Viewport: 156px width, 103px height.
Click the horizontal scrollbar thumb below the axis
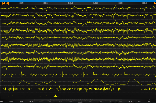(x=80, y=103)
